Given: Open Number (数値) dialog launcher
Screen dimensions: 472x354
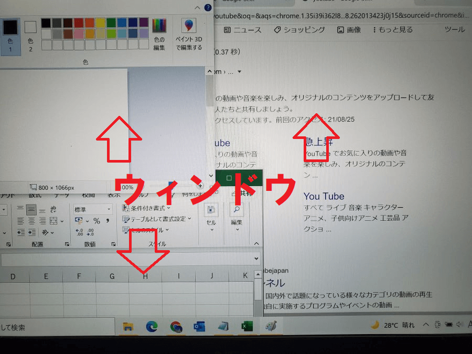Looking at the screenshot, I should tap(113, 244).
